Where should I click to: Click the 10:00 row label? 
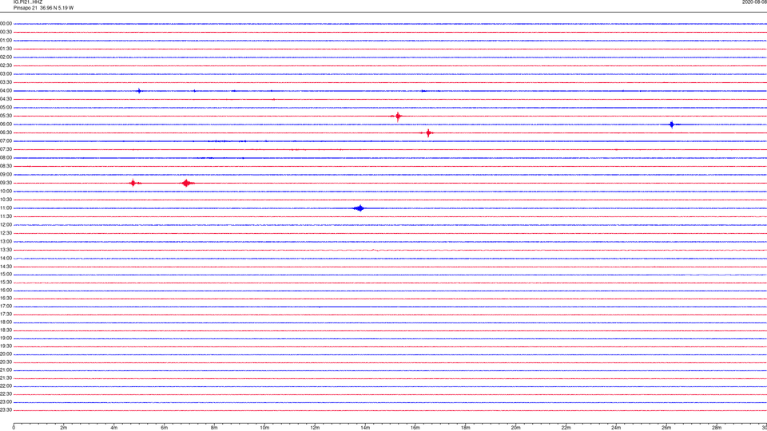pos(6,191)
